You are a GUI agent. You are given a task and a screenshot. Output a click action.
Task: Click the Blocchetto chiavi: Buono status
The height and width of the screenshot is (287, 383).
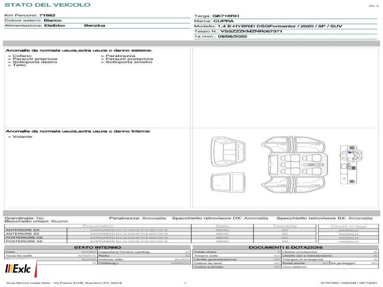coord(36,221)
